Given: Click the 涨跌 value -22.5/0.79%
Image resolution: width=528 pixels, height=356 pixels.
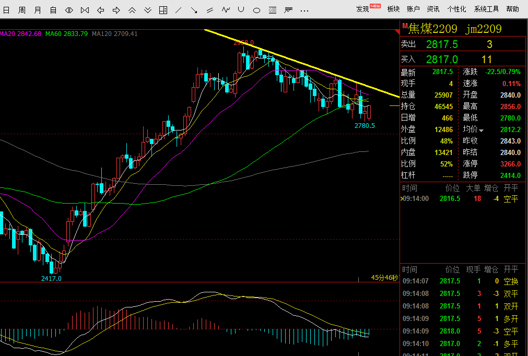Looking at the screenshot, I should coord(503,72).
